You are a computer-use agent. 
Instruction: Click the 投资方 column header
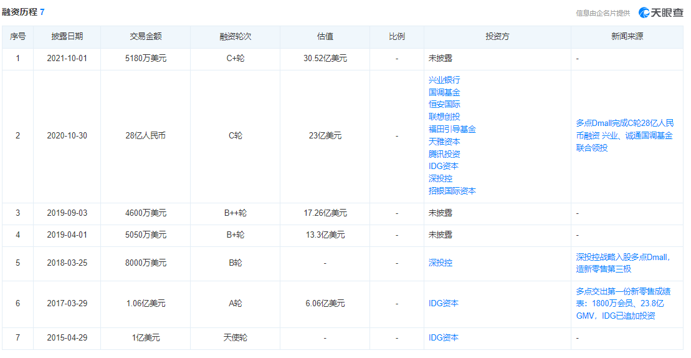pyautogui.click(x=497, y=37)
